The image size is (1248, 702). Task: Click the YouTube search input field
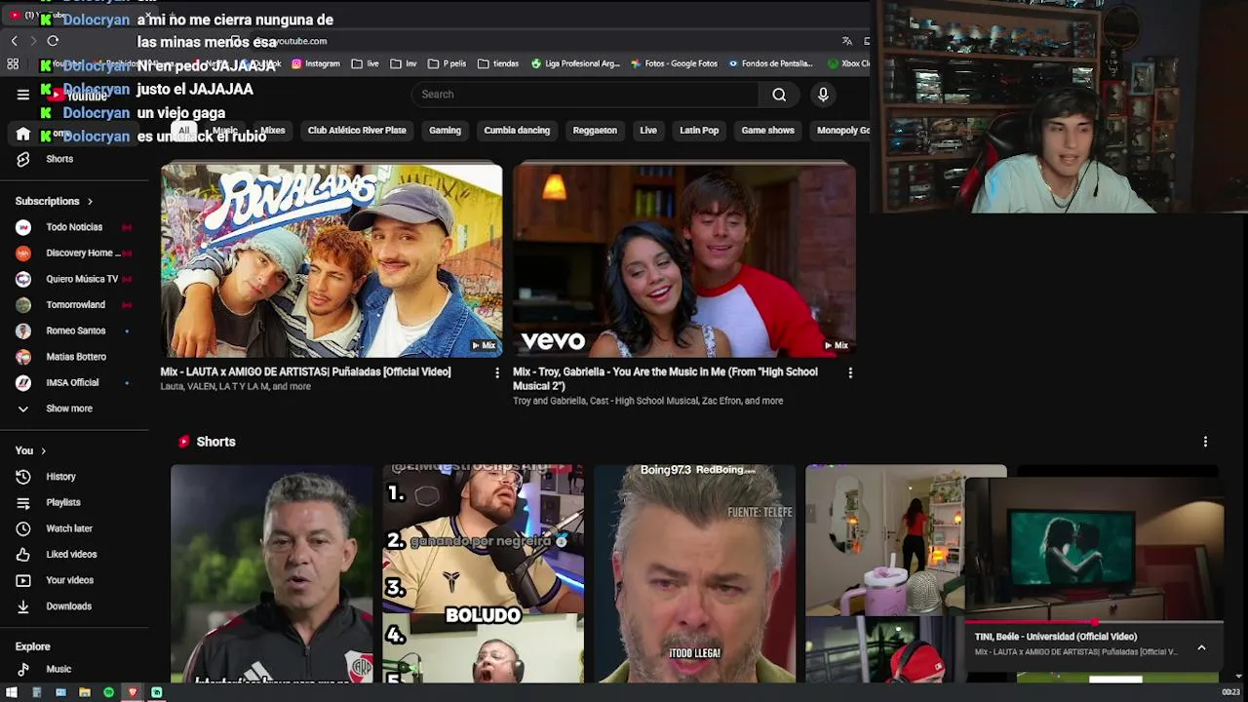click(585, 95)
